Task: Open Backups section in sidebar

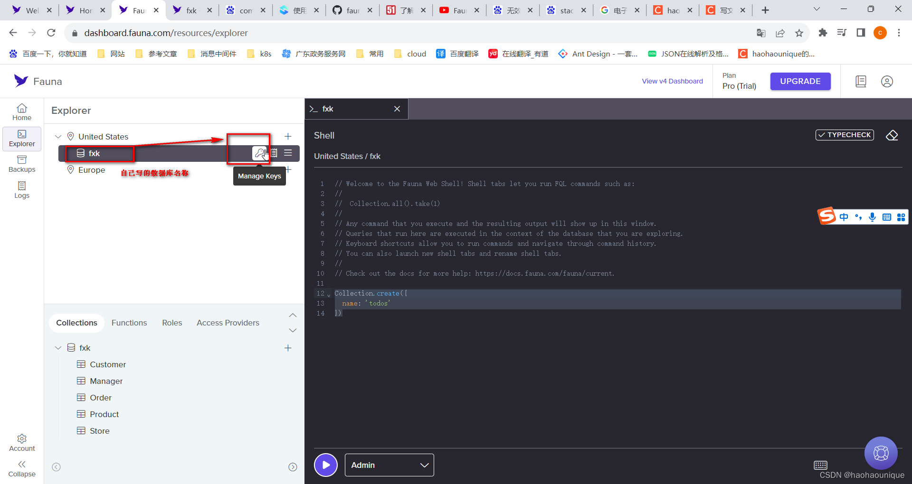Action: 22,164
